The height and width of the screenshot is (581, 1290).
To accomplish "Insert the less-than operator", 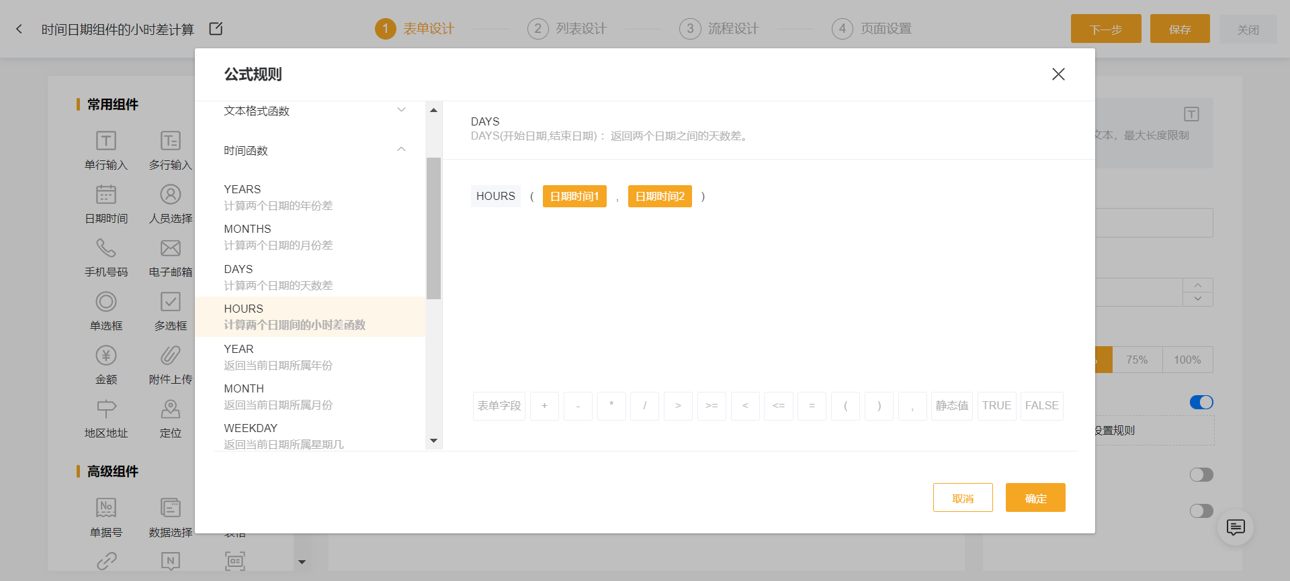I will 745,406.
